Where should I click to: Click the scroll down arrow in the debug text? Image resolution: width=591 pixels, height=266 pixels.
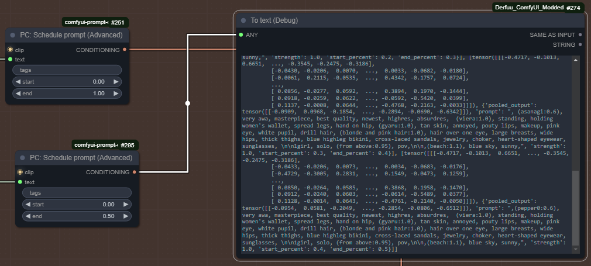(x=575, y=248)
